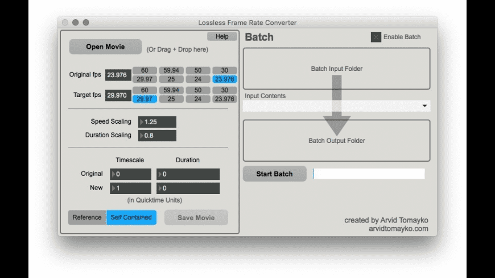Click the Save Movie button
Screen dimensions: 495x278
[196, 217]
